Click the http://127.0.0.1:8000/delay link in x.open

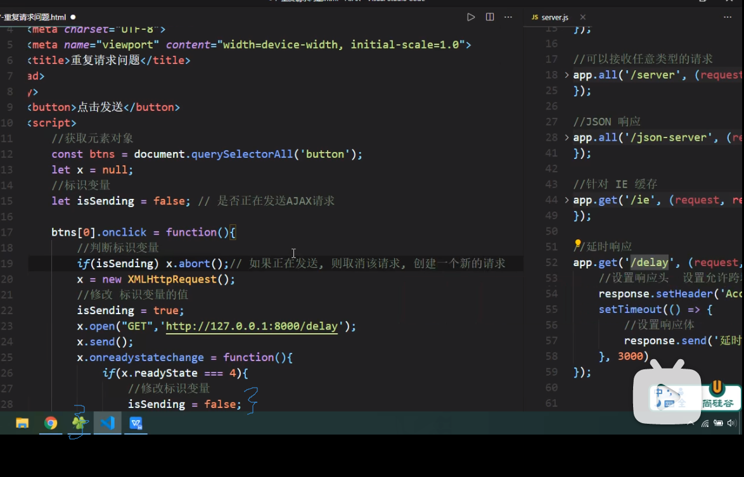tap(252, 326)
